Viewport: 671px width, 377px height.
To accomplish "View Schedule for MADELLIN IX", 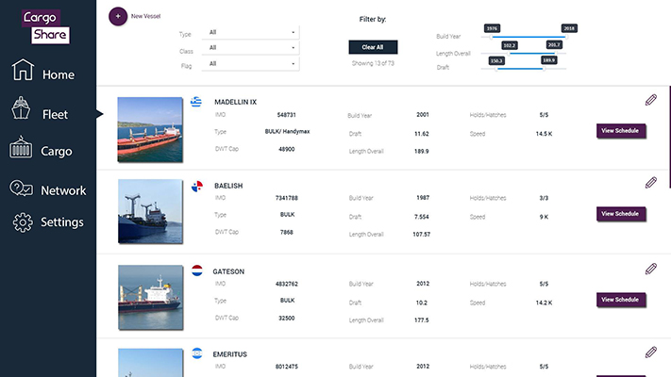I will [620, 130].
